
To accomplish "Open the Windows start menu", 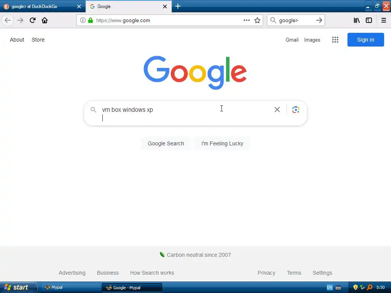I will pos(18,287).
